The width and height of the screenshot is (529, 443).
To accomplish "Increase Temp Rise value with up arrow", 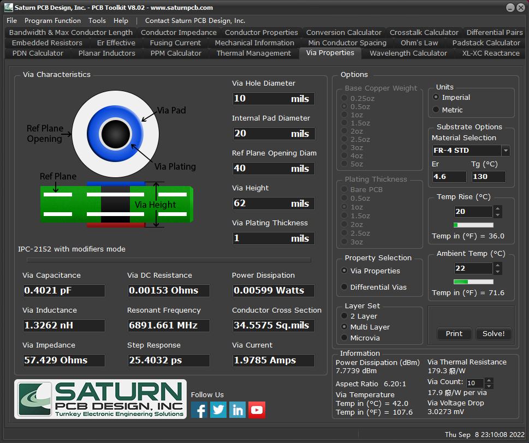I will point(497,208).
